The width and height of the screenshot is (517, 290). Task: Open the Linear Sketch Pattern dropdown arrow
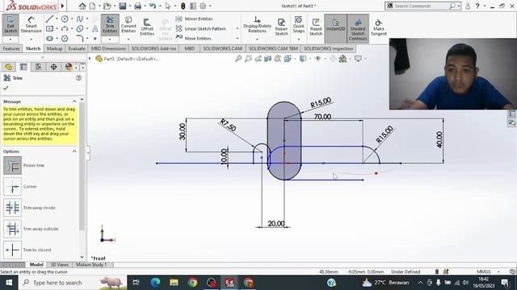coord(237,29)
